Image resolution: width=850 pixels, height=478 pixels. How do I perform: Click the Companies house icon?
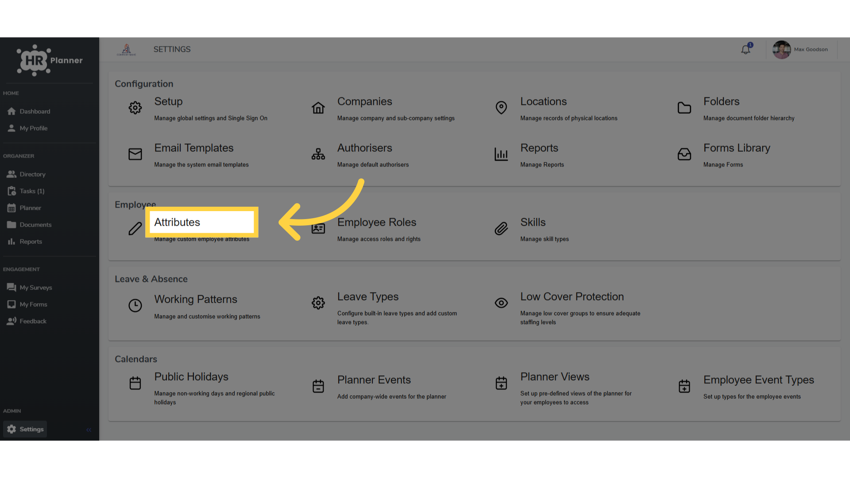[x=318, y=108]
